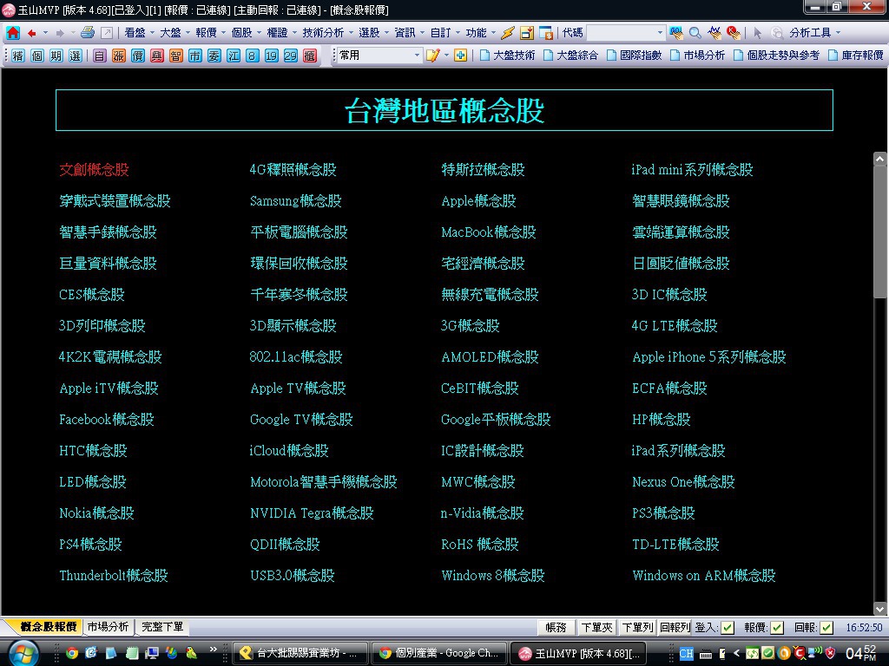Click the red K hand icon
Screen dimensions: 889x666
pyautogui.click(x=733, y=33)
